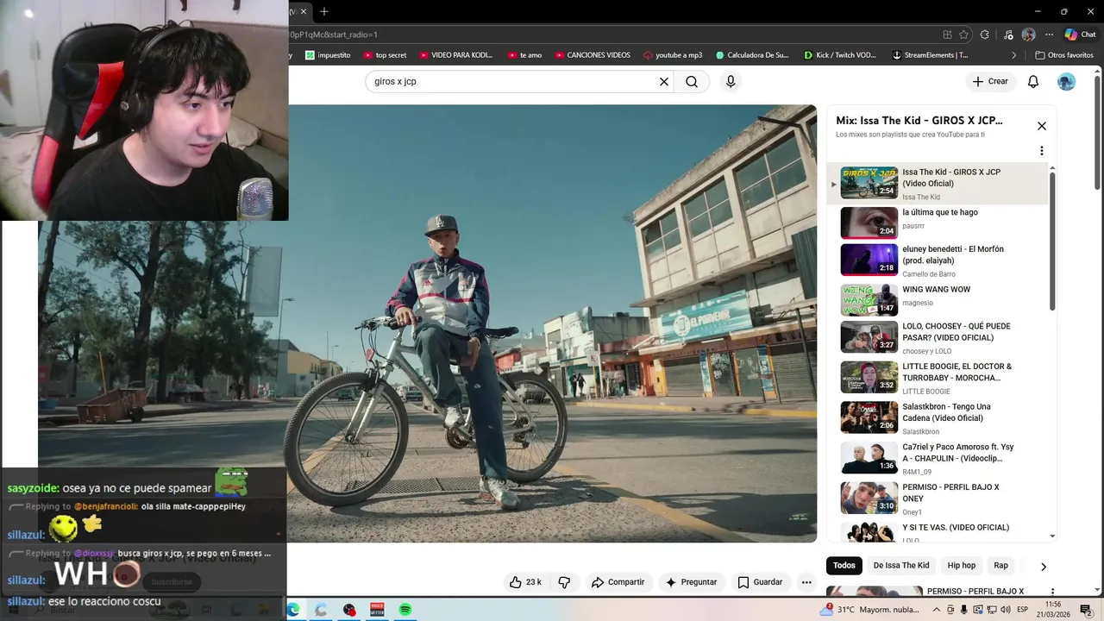Screen dimensions: 1104x621
Task: Open the 'top secret' bookmark
Action: tap(385, 55)
